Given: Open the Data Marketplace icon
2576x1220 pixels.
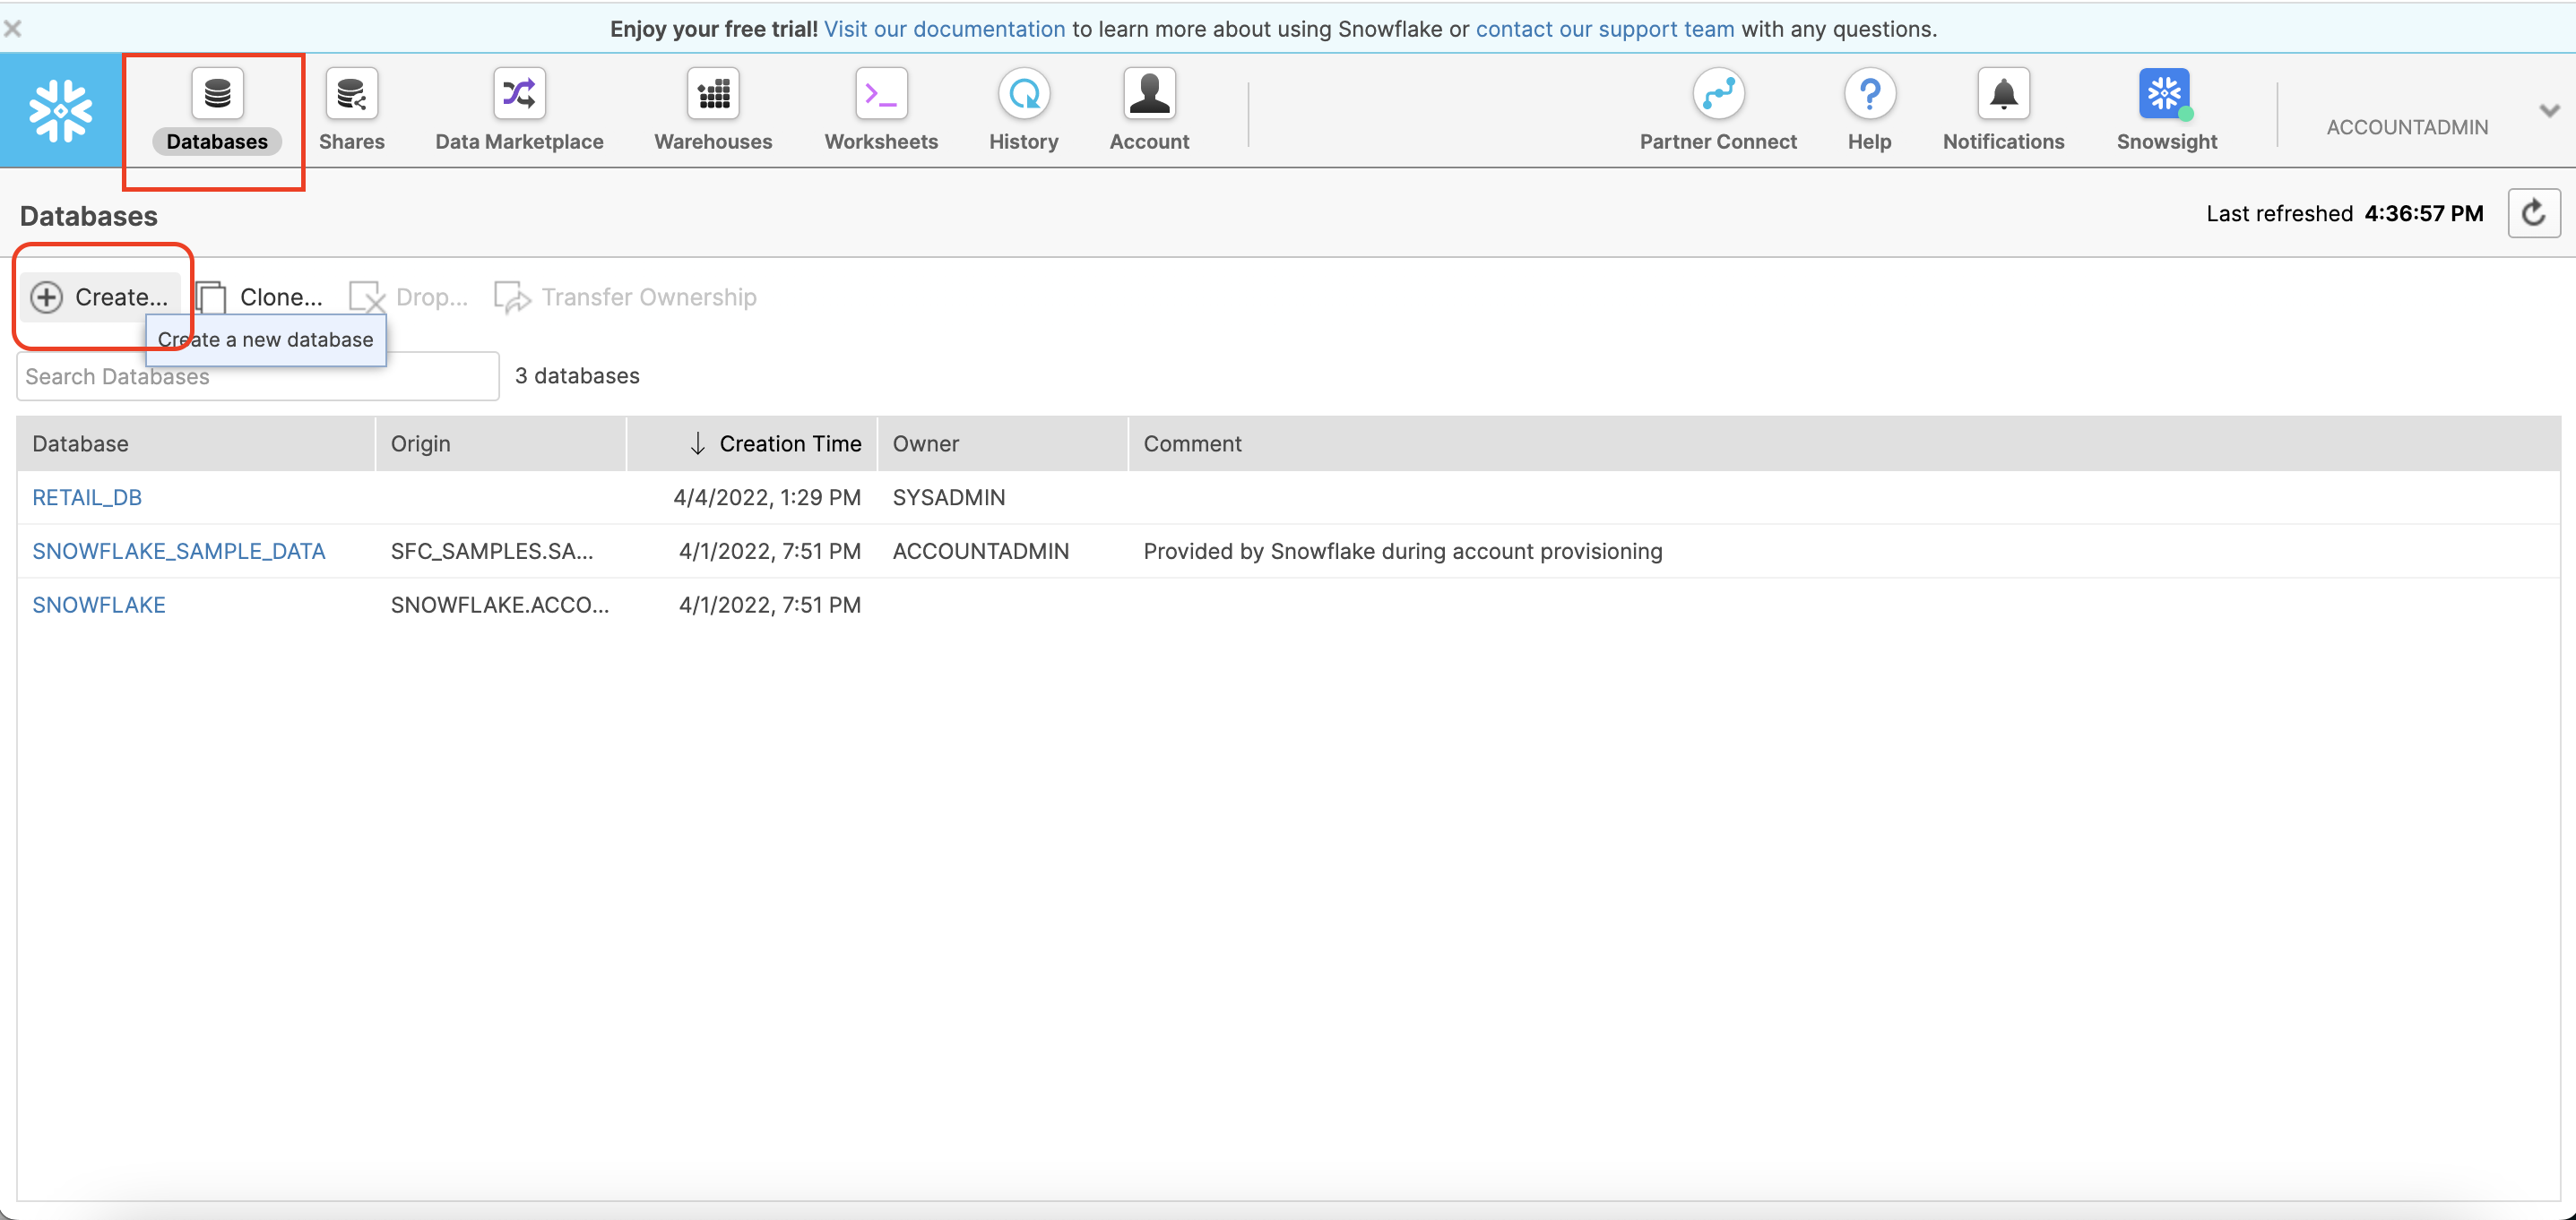Looking at the screenshot, I should click(x=519, y=94).
